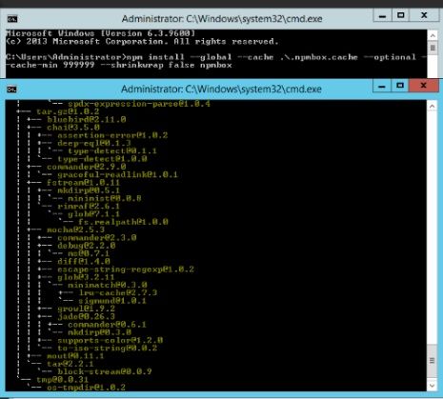
Task: Maximize the back cmd.exe window
Action: tap(401, 15)
